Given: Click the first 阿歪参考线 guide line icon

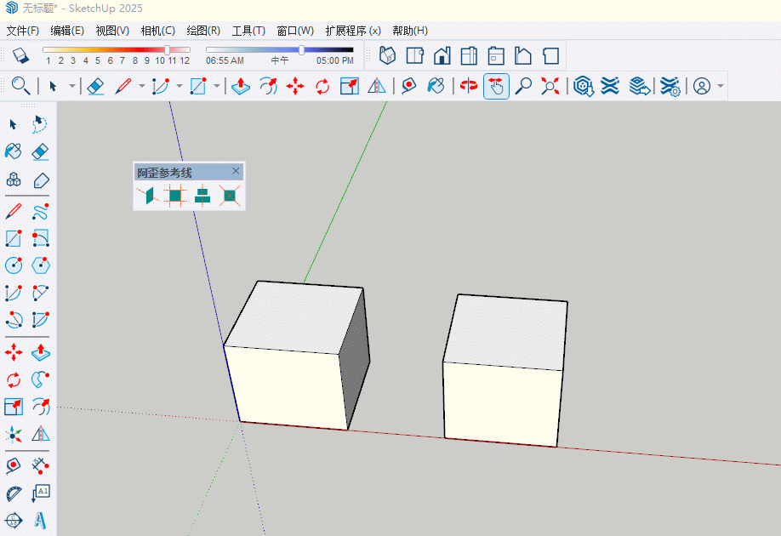Looking at the screenshot, I should (147, 196).
